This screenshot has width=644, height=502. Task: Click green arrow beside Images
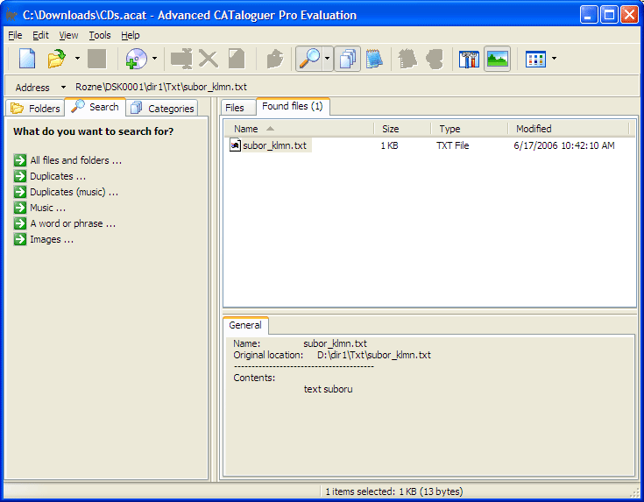(19, 239)
